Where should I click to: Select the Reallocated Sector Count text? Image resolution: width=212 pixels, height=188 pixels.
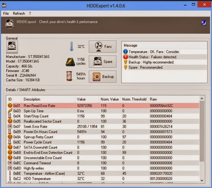pyautogui.click(x=43, y=121)
